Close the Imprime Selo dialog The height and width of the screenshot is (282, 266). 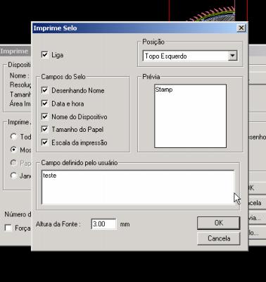tap(241, 28)
